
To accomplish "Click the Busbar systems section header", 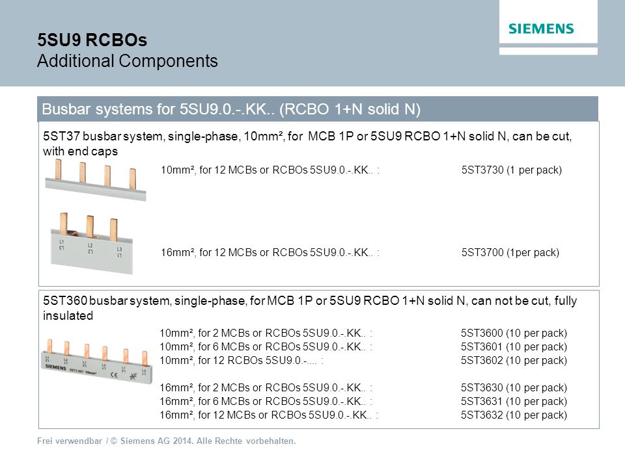I will point(318,109).
